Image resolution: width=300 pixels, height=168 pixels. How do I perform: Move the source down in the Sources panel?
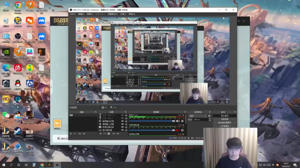(x=118, y=134)
